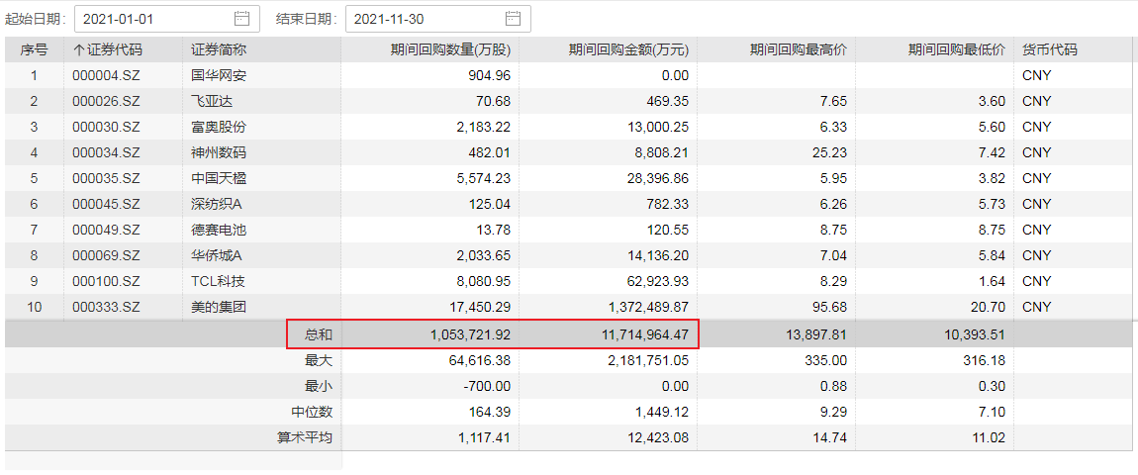Select minimum quantity value -700.00
Viewport: 1138px width, 475px height.
[x=488, y=386]
